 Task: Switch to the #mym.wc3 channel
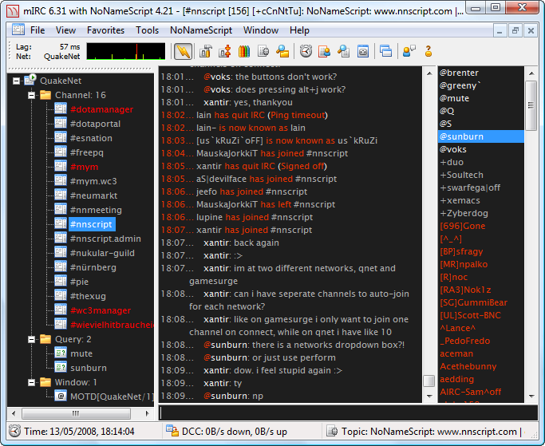point(93,181)
